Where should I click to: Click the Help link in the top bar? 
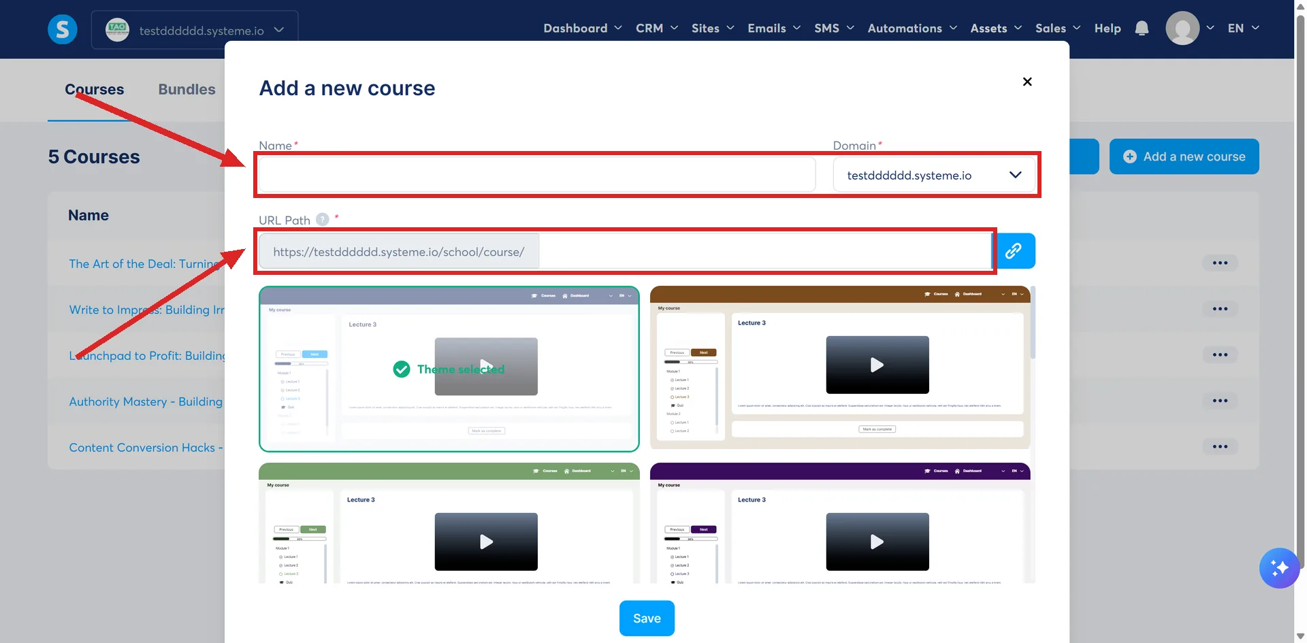[1108, 29]
